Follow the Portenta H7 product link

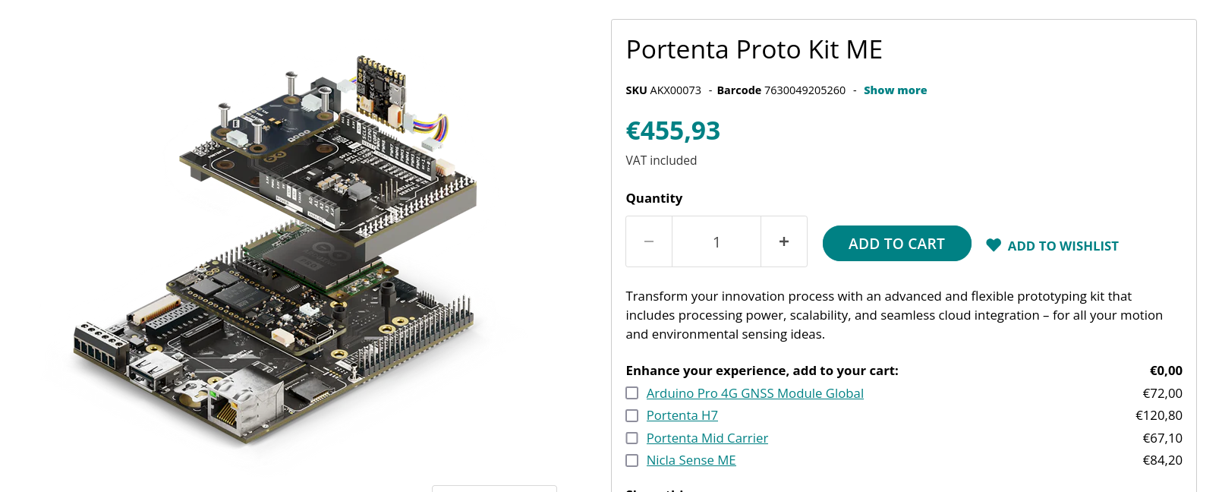[x=682, y=415]
